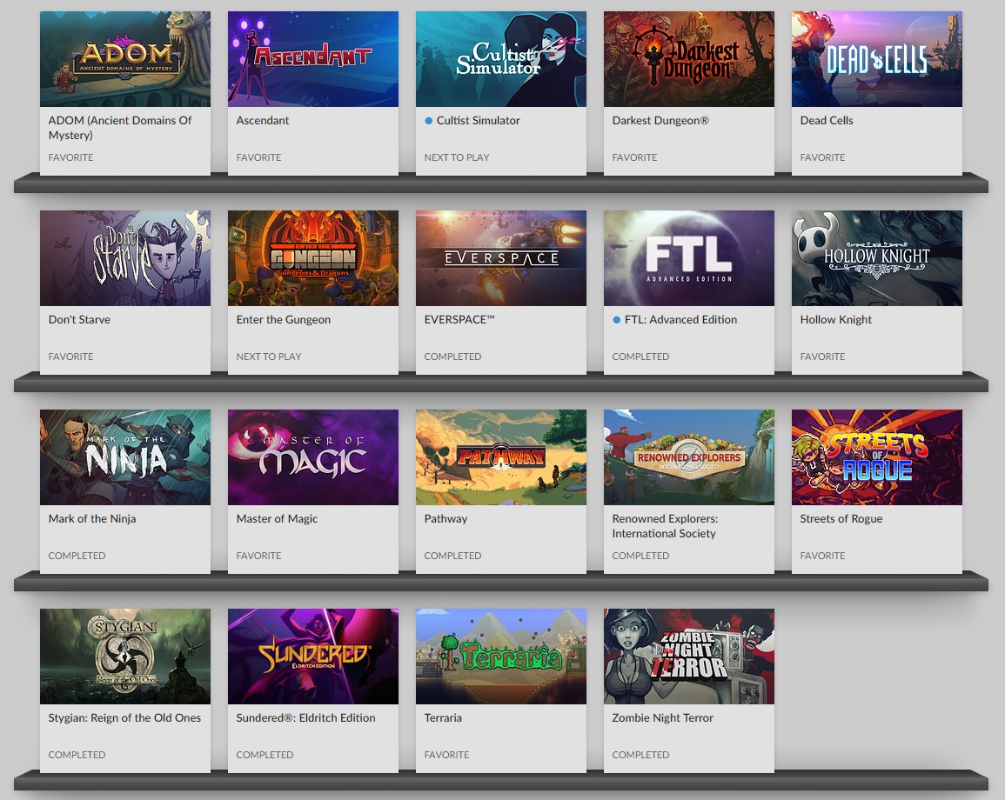Viewport: 1005px width, 800px height.
Task: Click Renowned Explorers: International Society title
Action: tap(666, 526)
